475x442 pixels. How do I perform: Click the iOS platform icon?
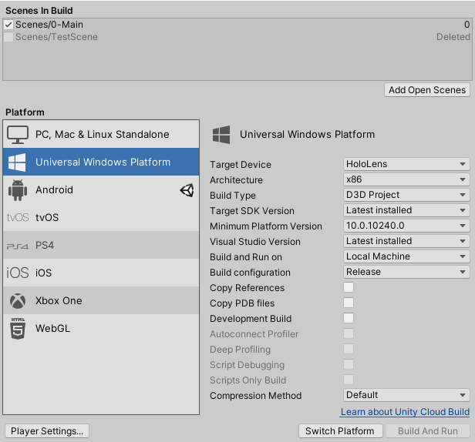18,273
